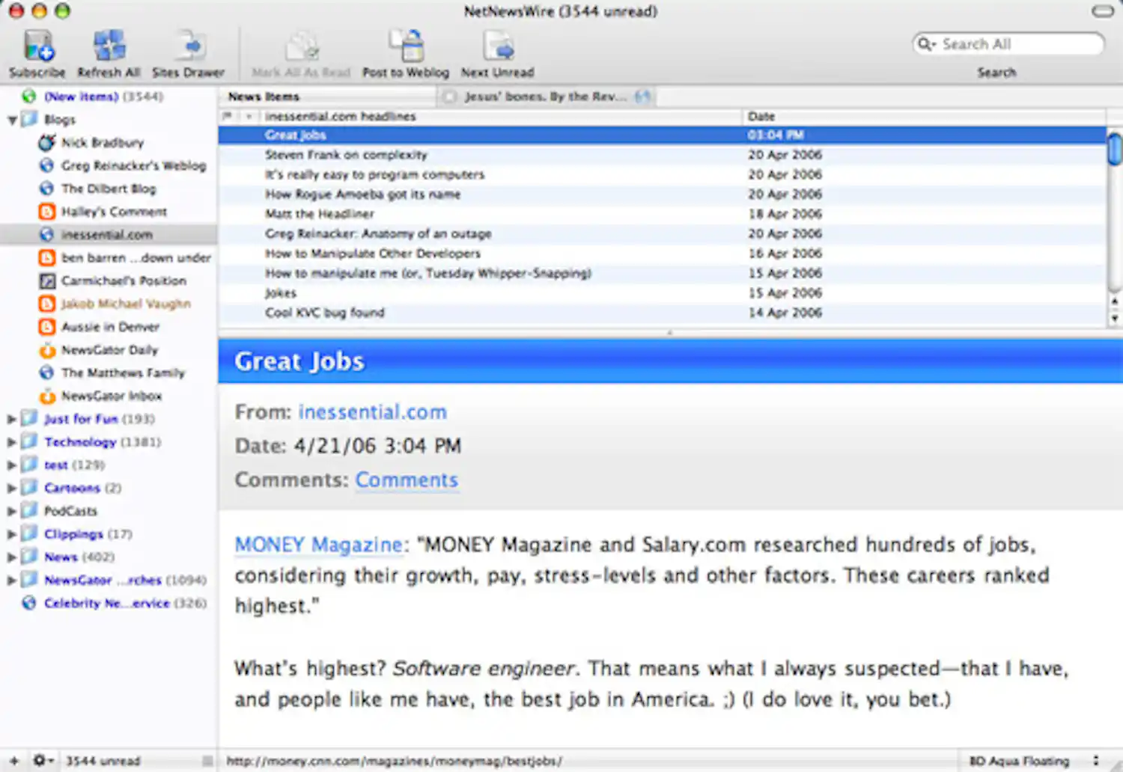
Task: Collapse the Blogs folder
Action: [x=10, y=119]
